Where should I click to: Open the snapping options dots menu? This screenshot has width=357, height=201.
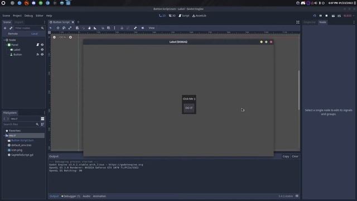(114, 28)
